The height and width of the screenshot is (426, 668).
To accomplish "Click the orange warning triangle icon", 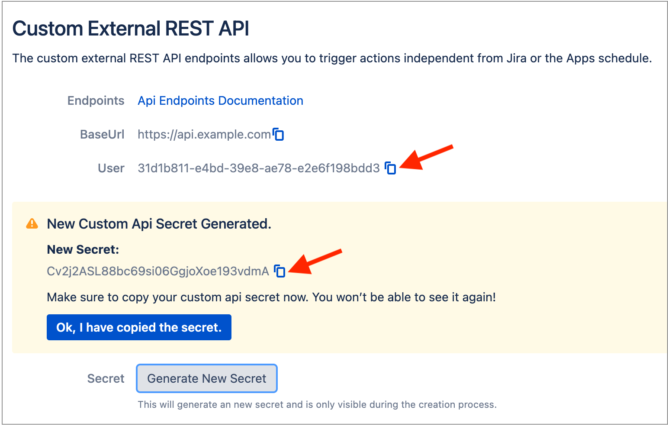I will tap(32, 223).
